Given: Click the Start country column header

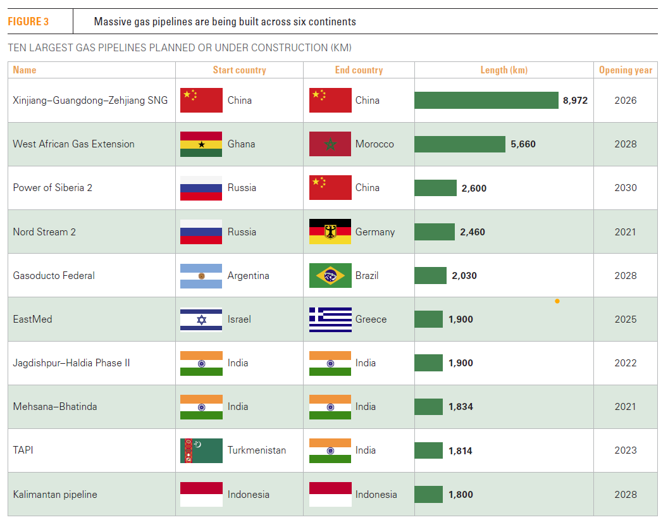Looking at the screenshot, I should point(239,70).
